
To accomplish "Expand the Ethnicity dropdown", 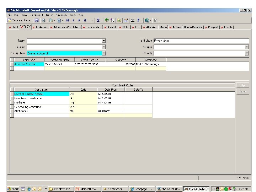I will click(x=247, y=53).
